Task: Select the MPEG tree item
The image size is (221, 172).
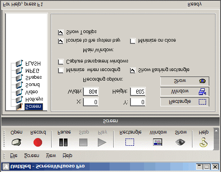Action: click(32, 71)
